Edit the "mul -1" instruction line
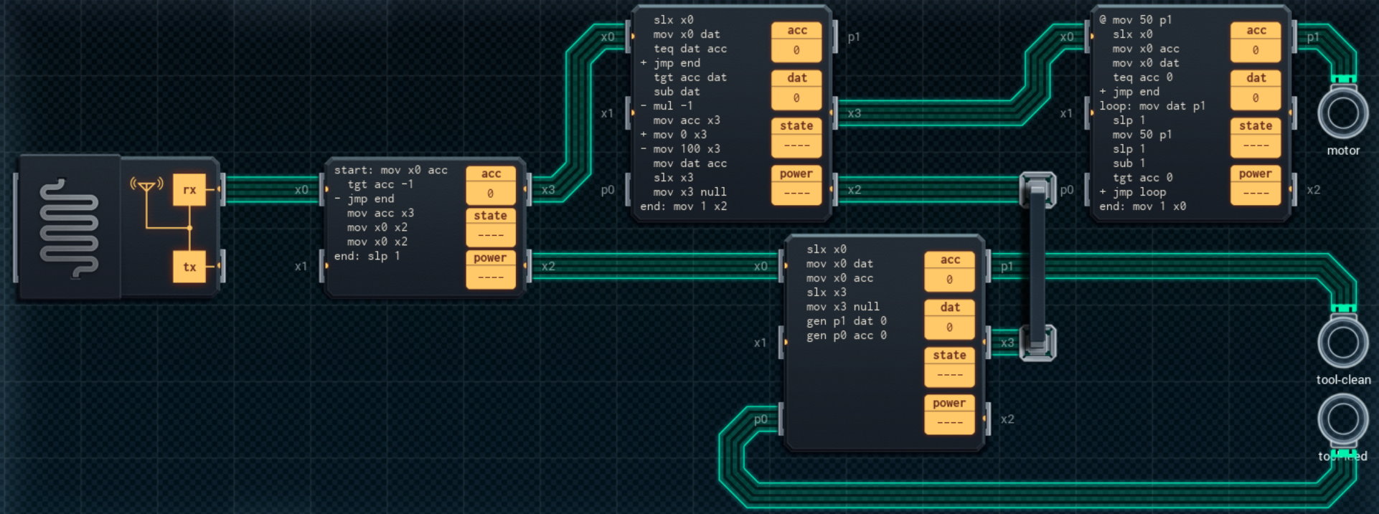The height and width of the screenshot is (514, 1379). point(672,106)
